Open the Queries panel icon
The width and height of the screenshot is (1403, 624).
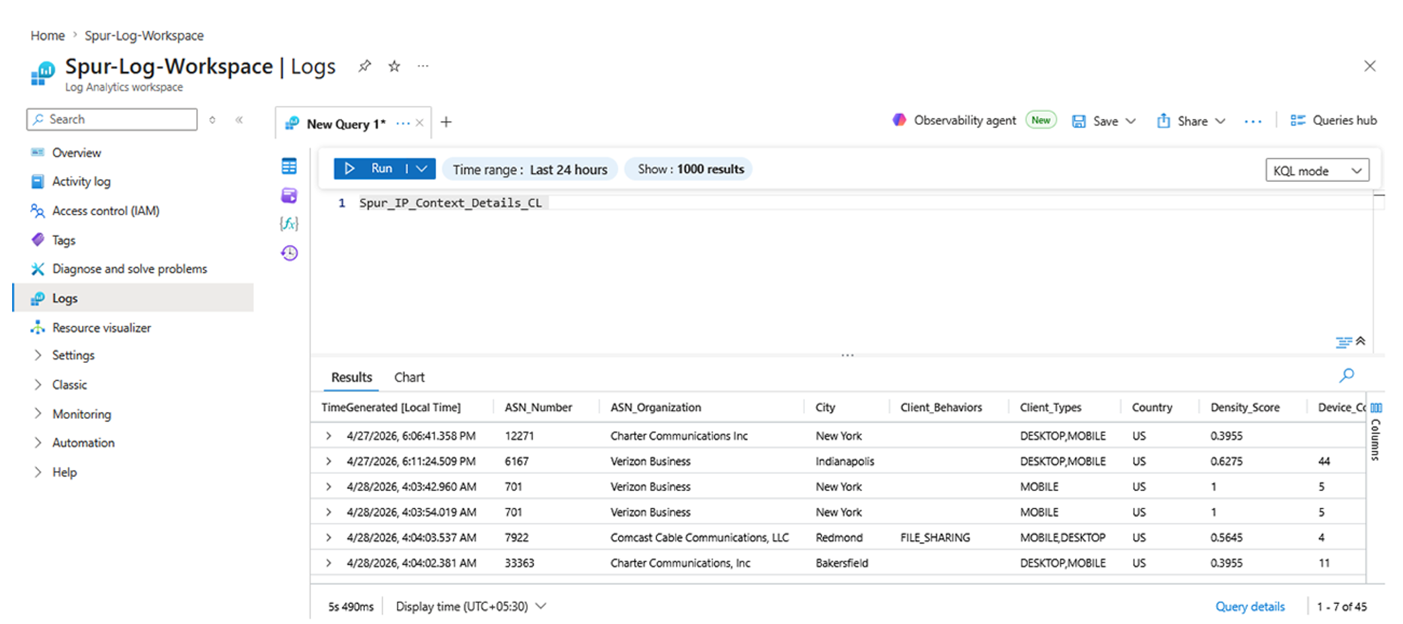coord(289,195)
